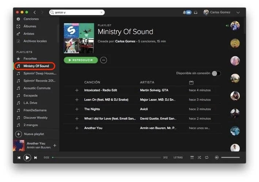The height and width of the screenshot is (182, 259).
Task: Open Spinnin' Deep House playlist
Action: 40,74
